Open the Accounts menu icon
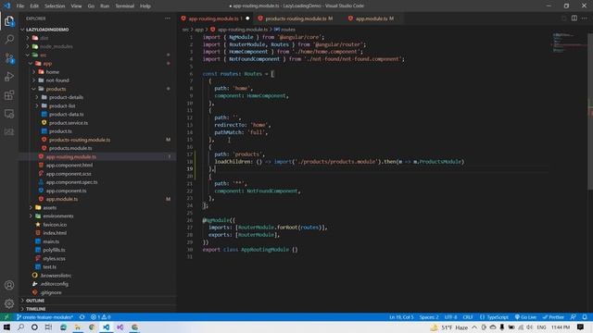The height and width of the screenshot is (333, 593). (9, 285)
